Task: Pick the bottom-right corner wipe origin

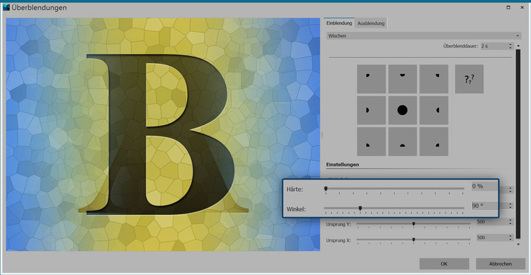Action: click(434, 142)
